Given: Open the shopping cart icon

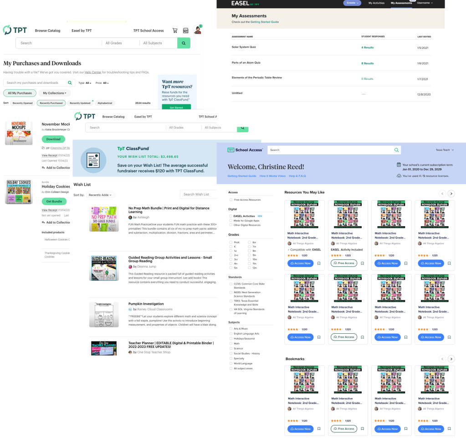Looking at the screenshot, I should tap(175, 31).
